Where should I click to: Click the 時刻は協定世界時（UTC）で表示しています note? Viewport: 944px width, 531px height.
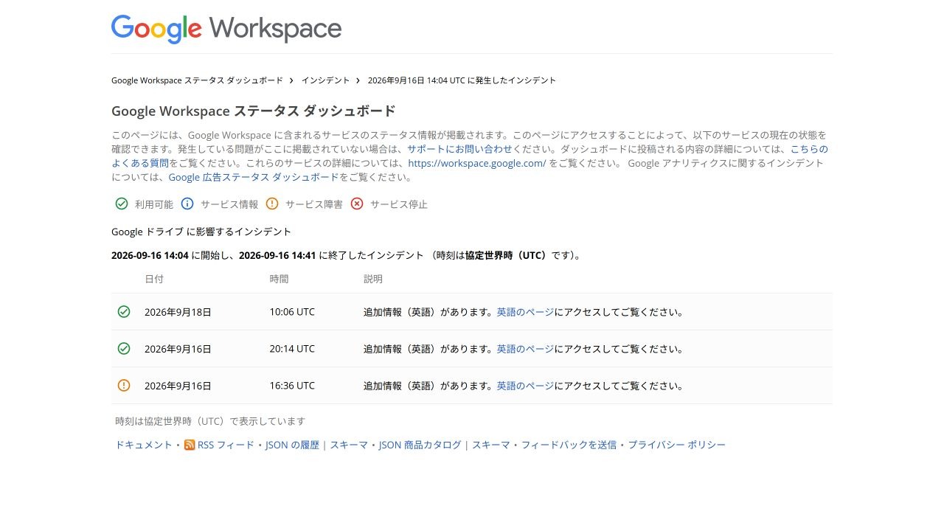[210, 421]
